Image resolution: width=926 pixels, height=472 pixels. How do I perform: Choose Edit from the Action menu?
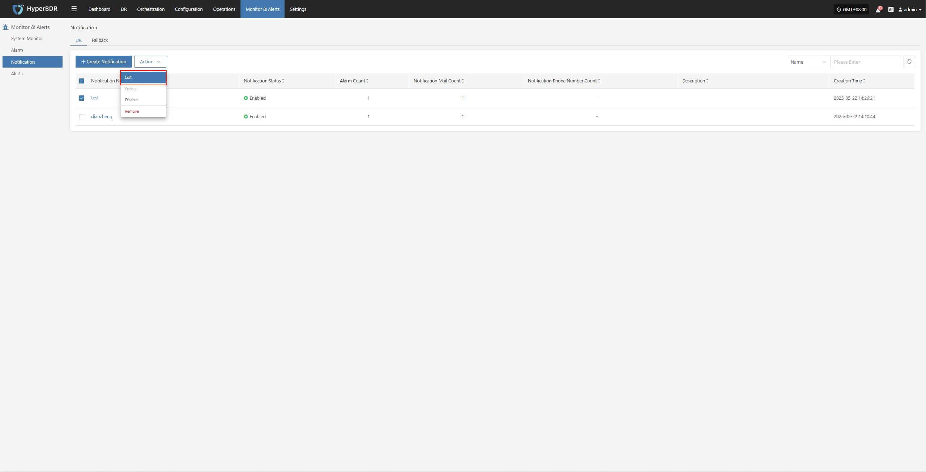[144, 77]
